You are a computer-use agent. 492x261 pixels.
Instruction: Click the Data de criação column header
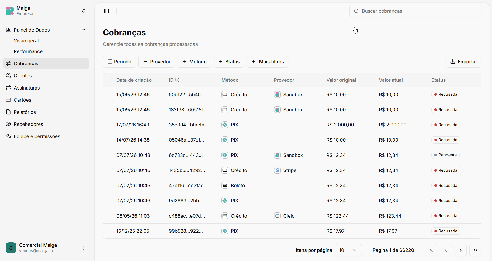pos(134,80)
